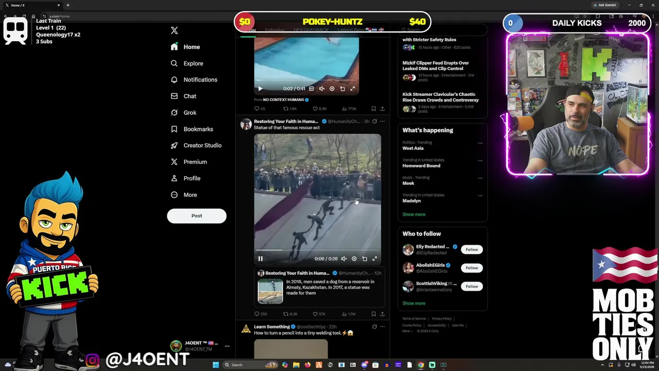Enter fullscreen on the statue video
The image size is (659, 371).
click(375, 259)
